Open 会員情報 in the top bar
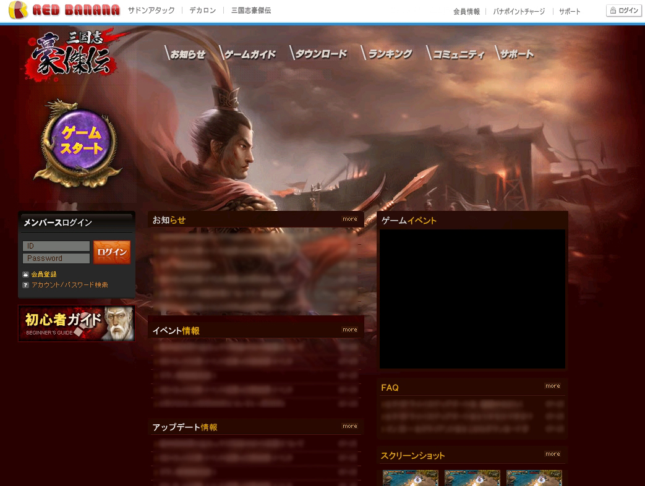 466,12
